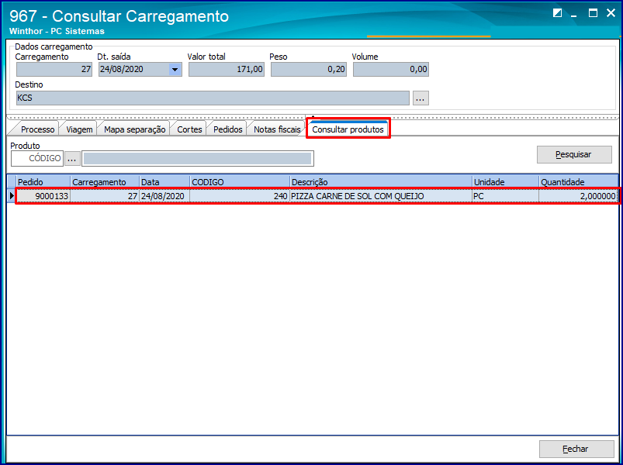
Task: Click the CODIGO column header
Action: point(240,182)
